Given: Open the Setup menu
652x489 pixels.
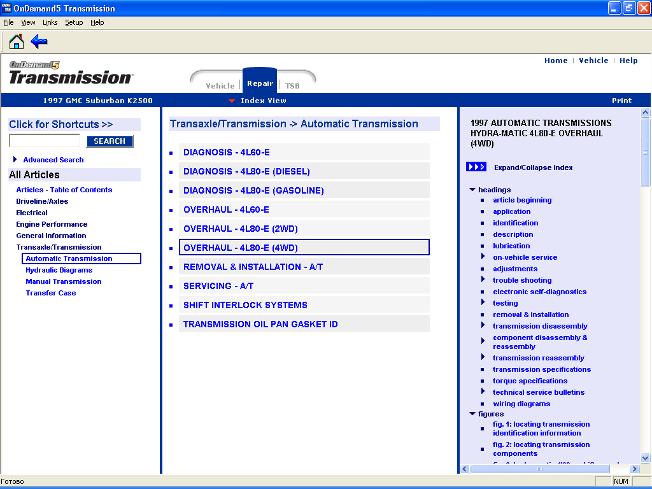Looking at the screenshot, I should pyautogui.click(x=74, y=22).
